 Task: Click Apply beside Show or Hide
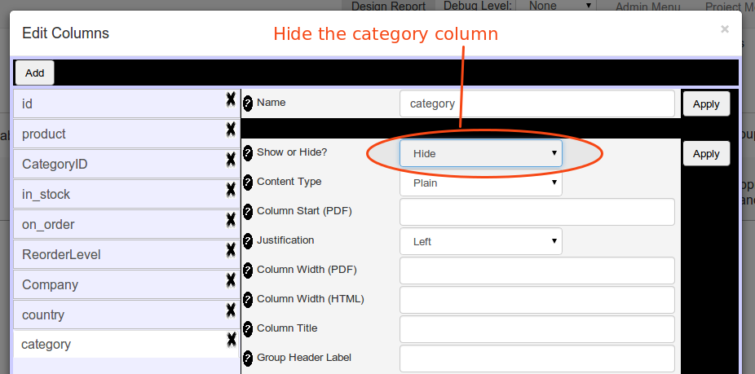point(706,153)
